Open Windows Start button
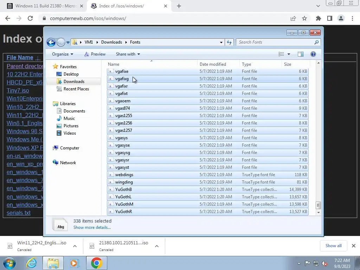The height and width of the screenshot is (270, 360). 9,263
